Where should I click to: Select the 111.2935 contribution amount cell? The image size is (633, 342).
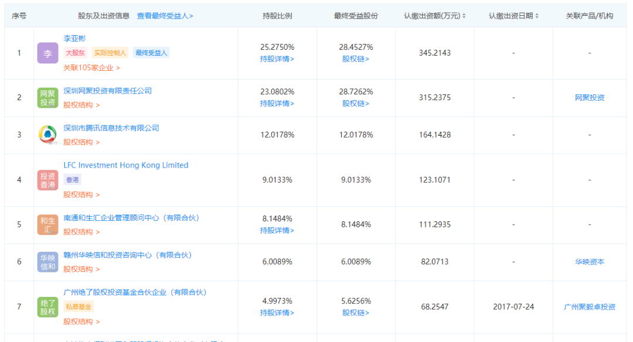point(435,225)
